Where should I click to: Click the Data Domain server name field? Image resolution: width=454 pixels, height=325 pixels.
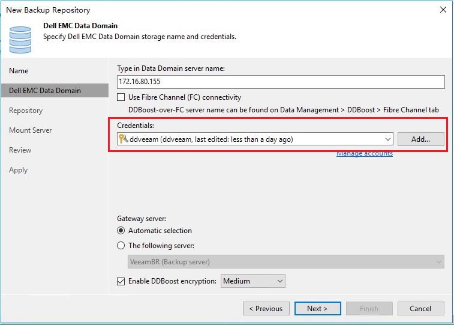[281, 82]
